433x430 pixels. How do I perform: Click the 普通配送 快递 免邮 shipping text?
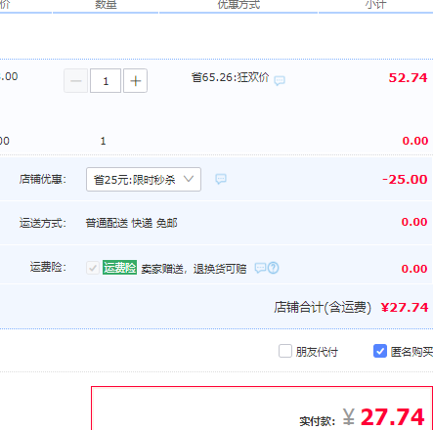pyautogui.click(x=131, y=223)
